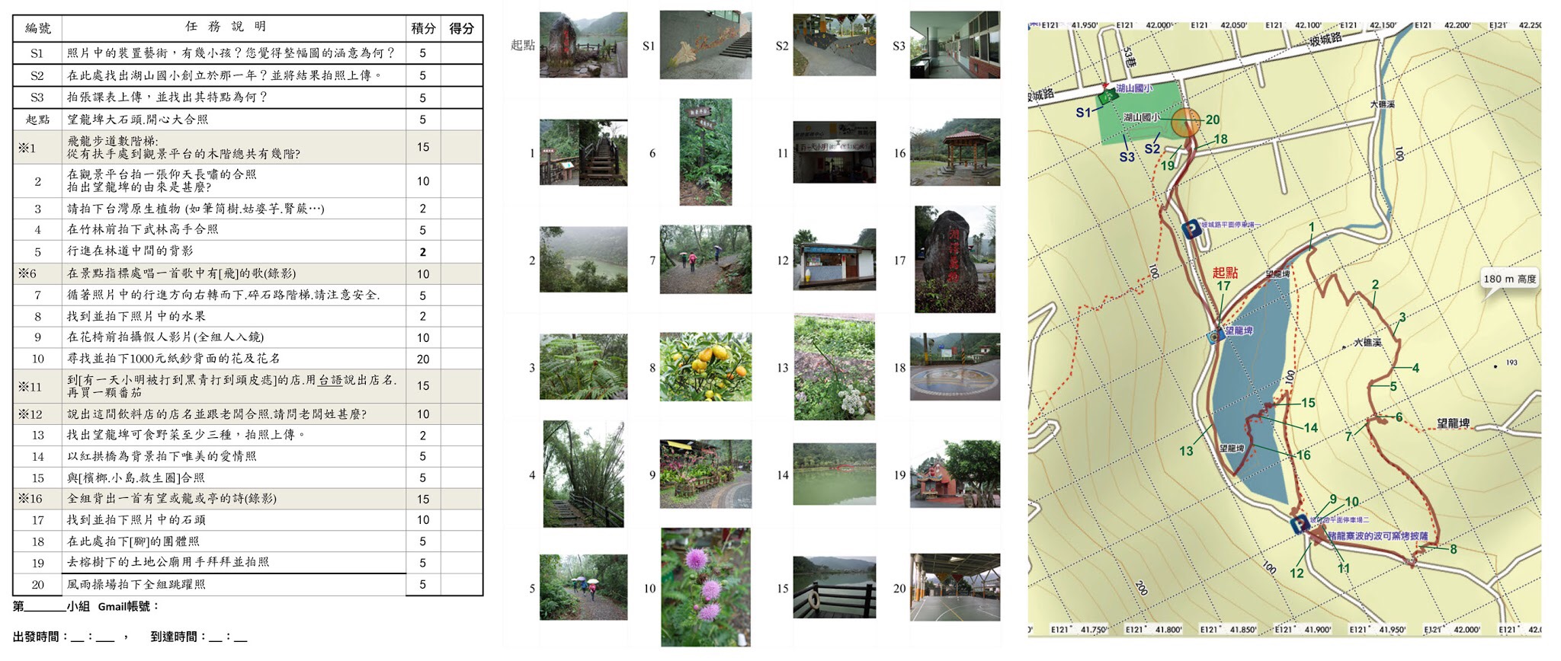Click the parking icon beside 停車場二 on map
1561x661 pixels.
click(1299, 525)
